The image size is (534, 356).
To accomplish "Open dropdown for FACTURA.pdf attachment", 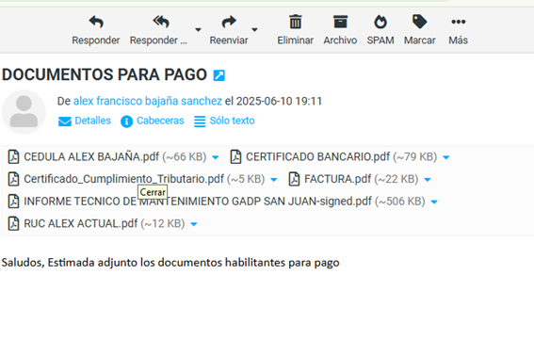I will coord(428,180).
